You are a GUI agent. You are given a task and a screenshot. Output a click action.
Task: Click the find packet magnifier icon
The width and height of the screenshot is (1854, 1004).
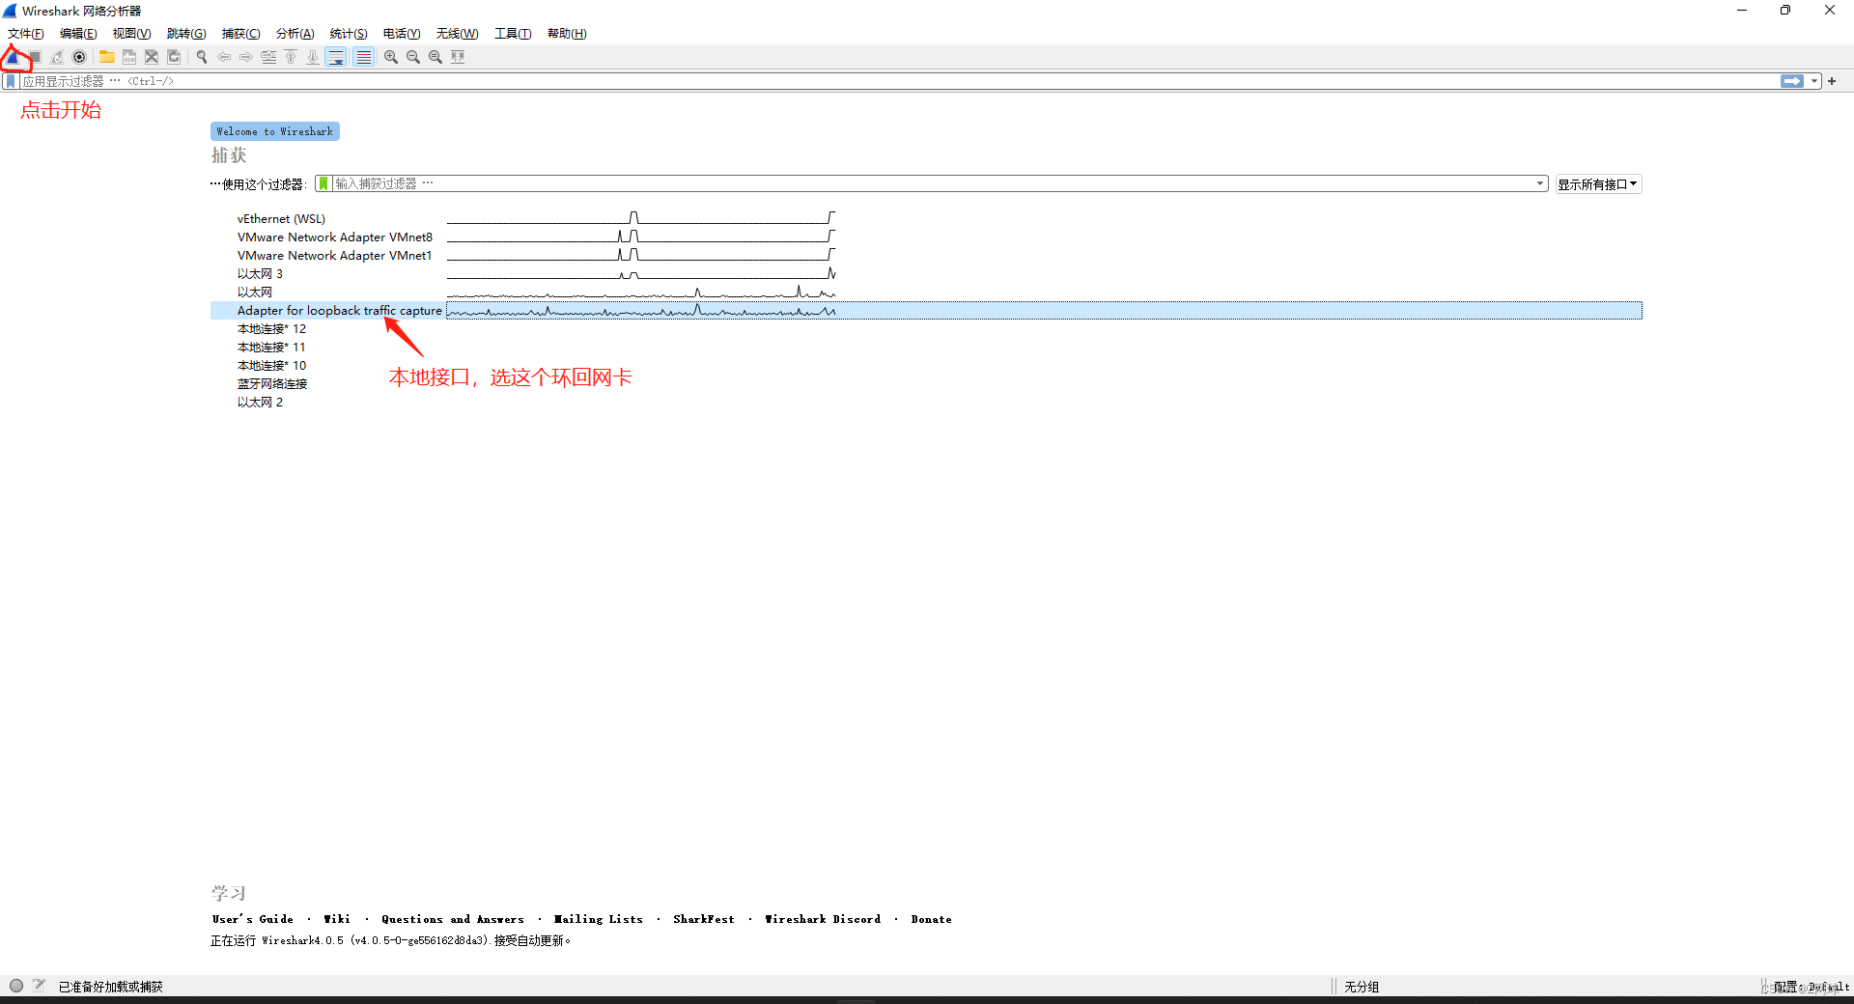point(202,57)
